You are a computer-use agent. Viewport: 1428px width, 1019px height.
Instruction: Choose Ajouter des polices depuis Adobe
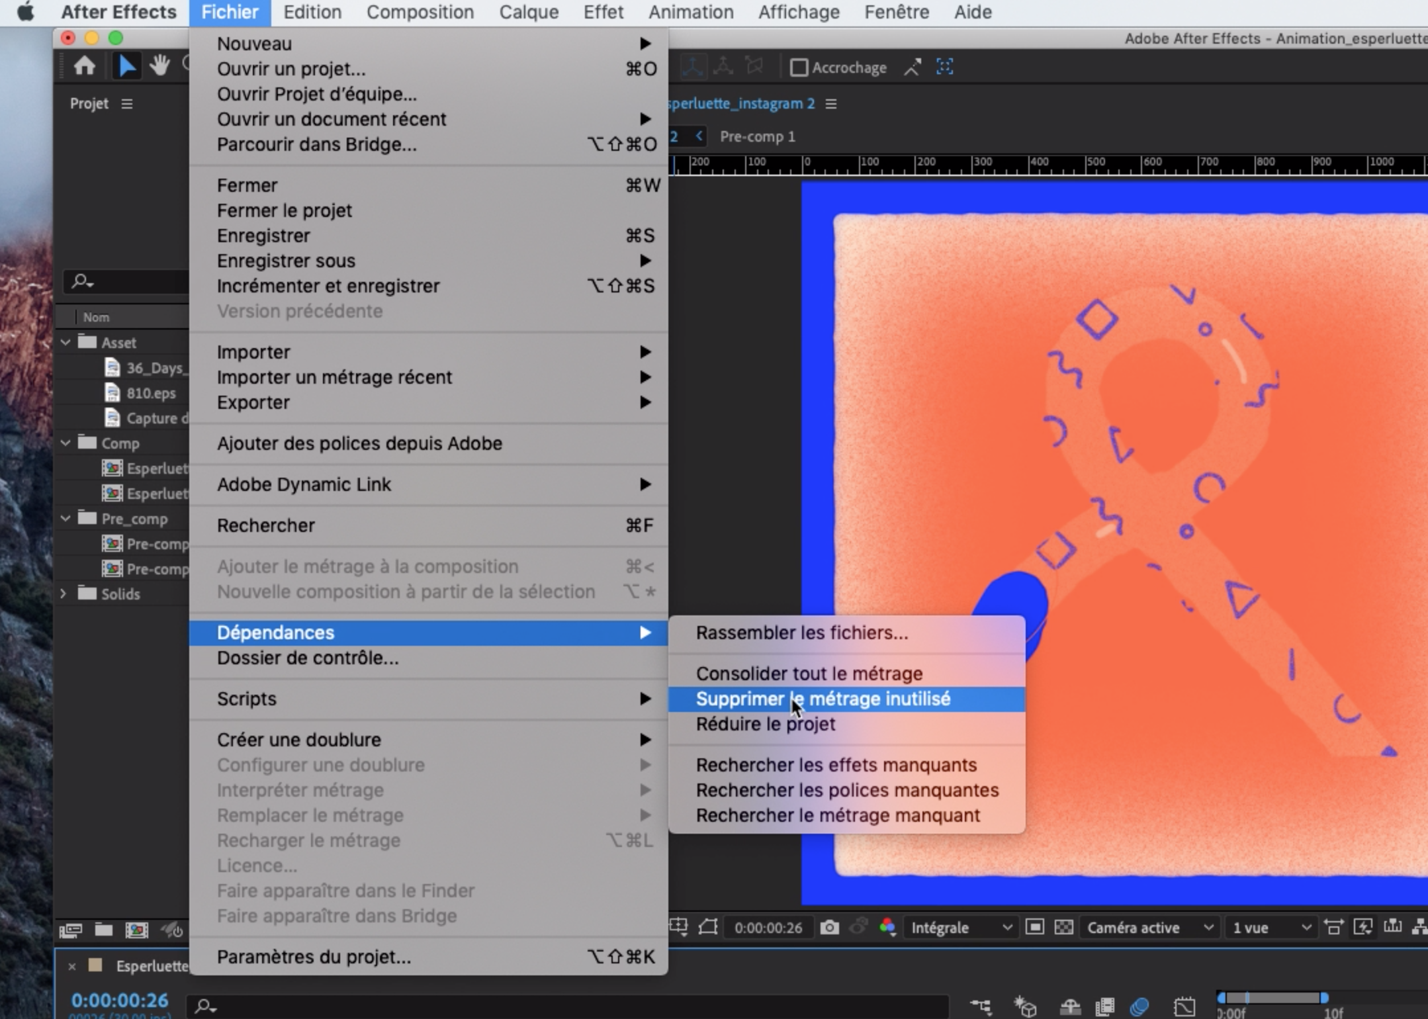coord(428,443)
